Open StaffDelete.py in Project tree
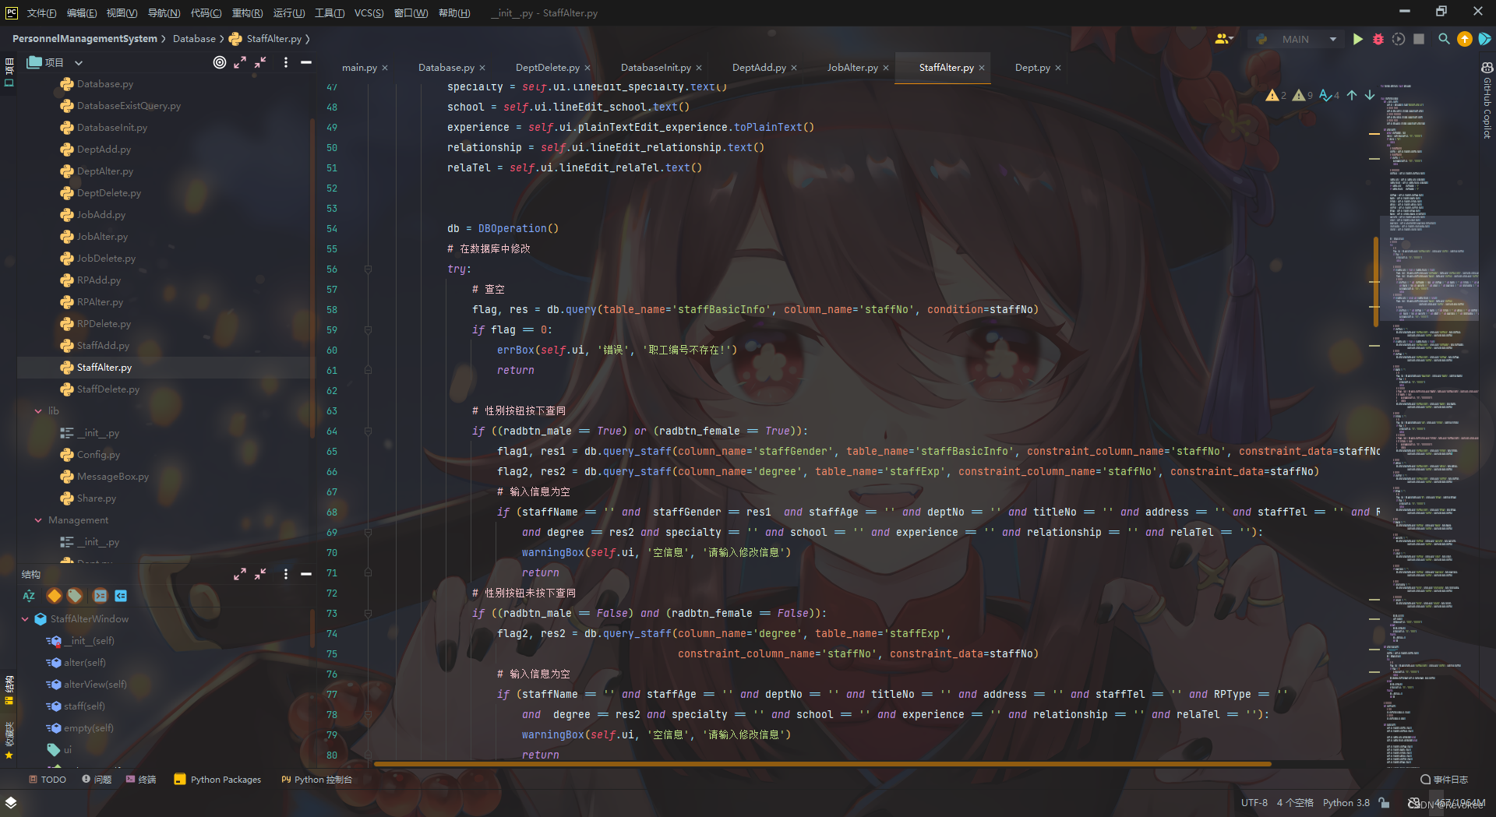Image resolution: width=1496 pixels, height=817 pixels. (108, 389)
